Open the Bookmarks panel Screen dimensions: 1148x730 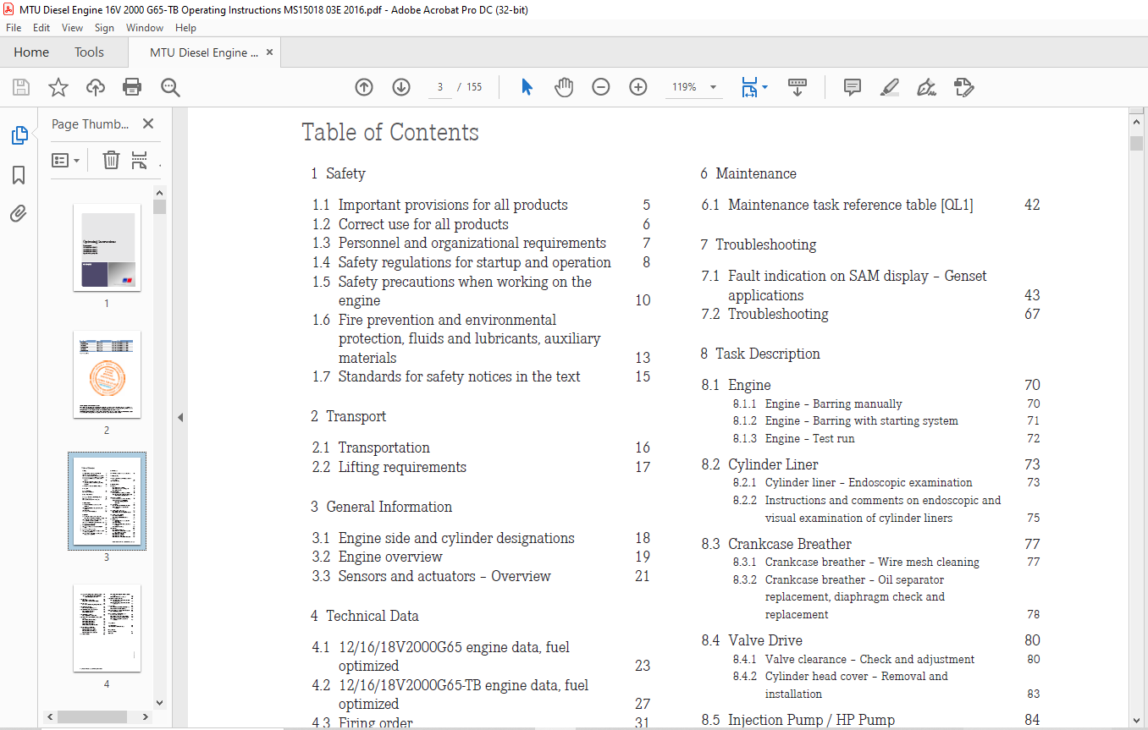[x=19, y=175]
